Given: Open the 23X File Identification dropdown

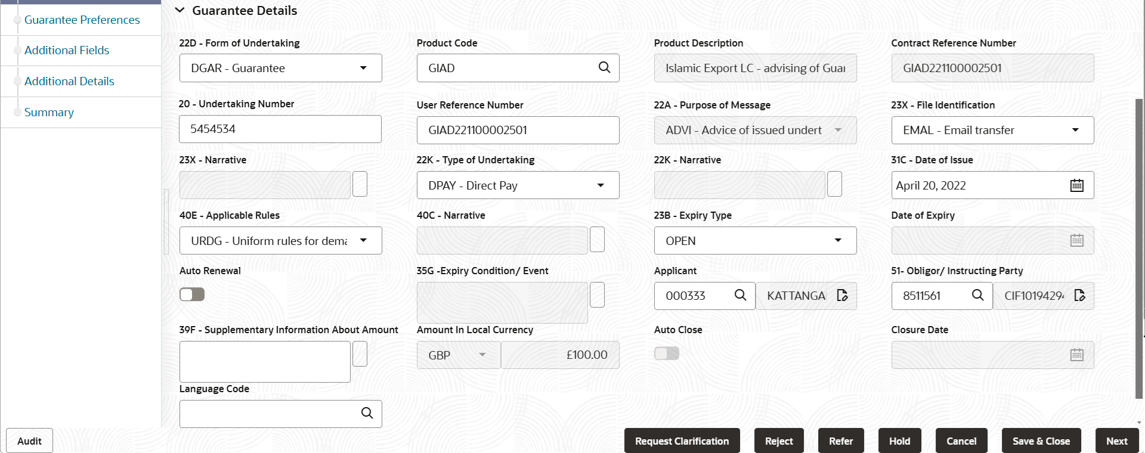Looking at the screenshot, I should click(1075, 130).
